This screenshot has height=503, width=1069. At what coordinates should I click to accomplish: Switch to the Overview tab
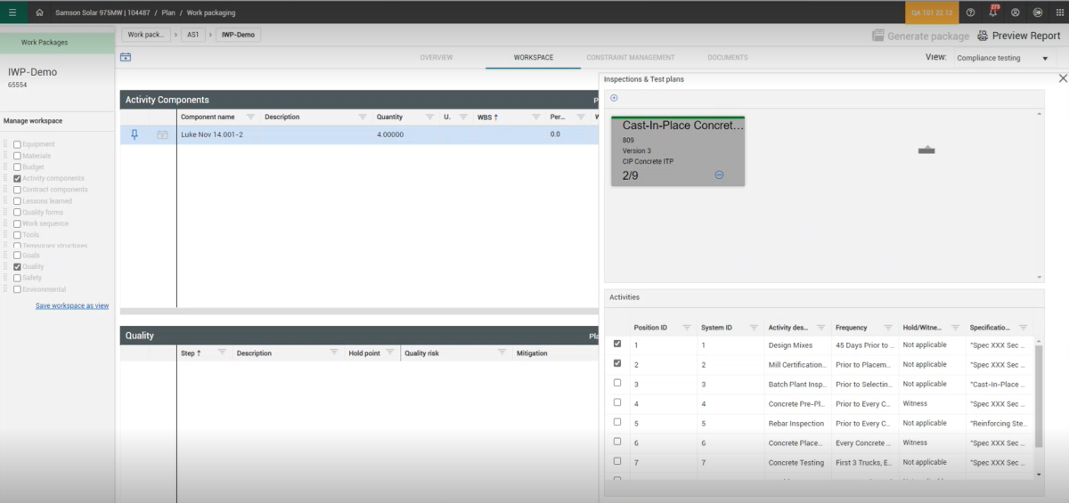(437, 58)
